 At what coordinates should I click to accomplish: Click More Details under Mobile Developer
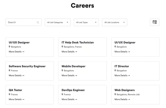[69, 75]
